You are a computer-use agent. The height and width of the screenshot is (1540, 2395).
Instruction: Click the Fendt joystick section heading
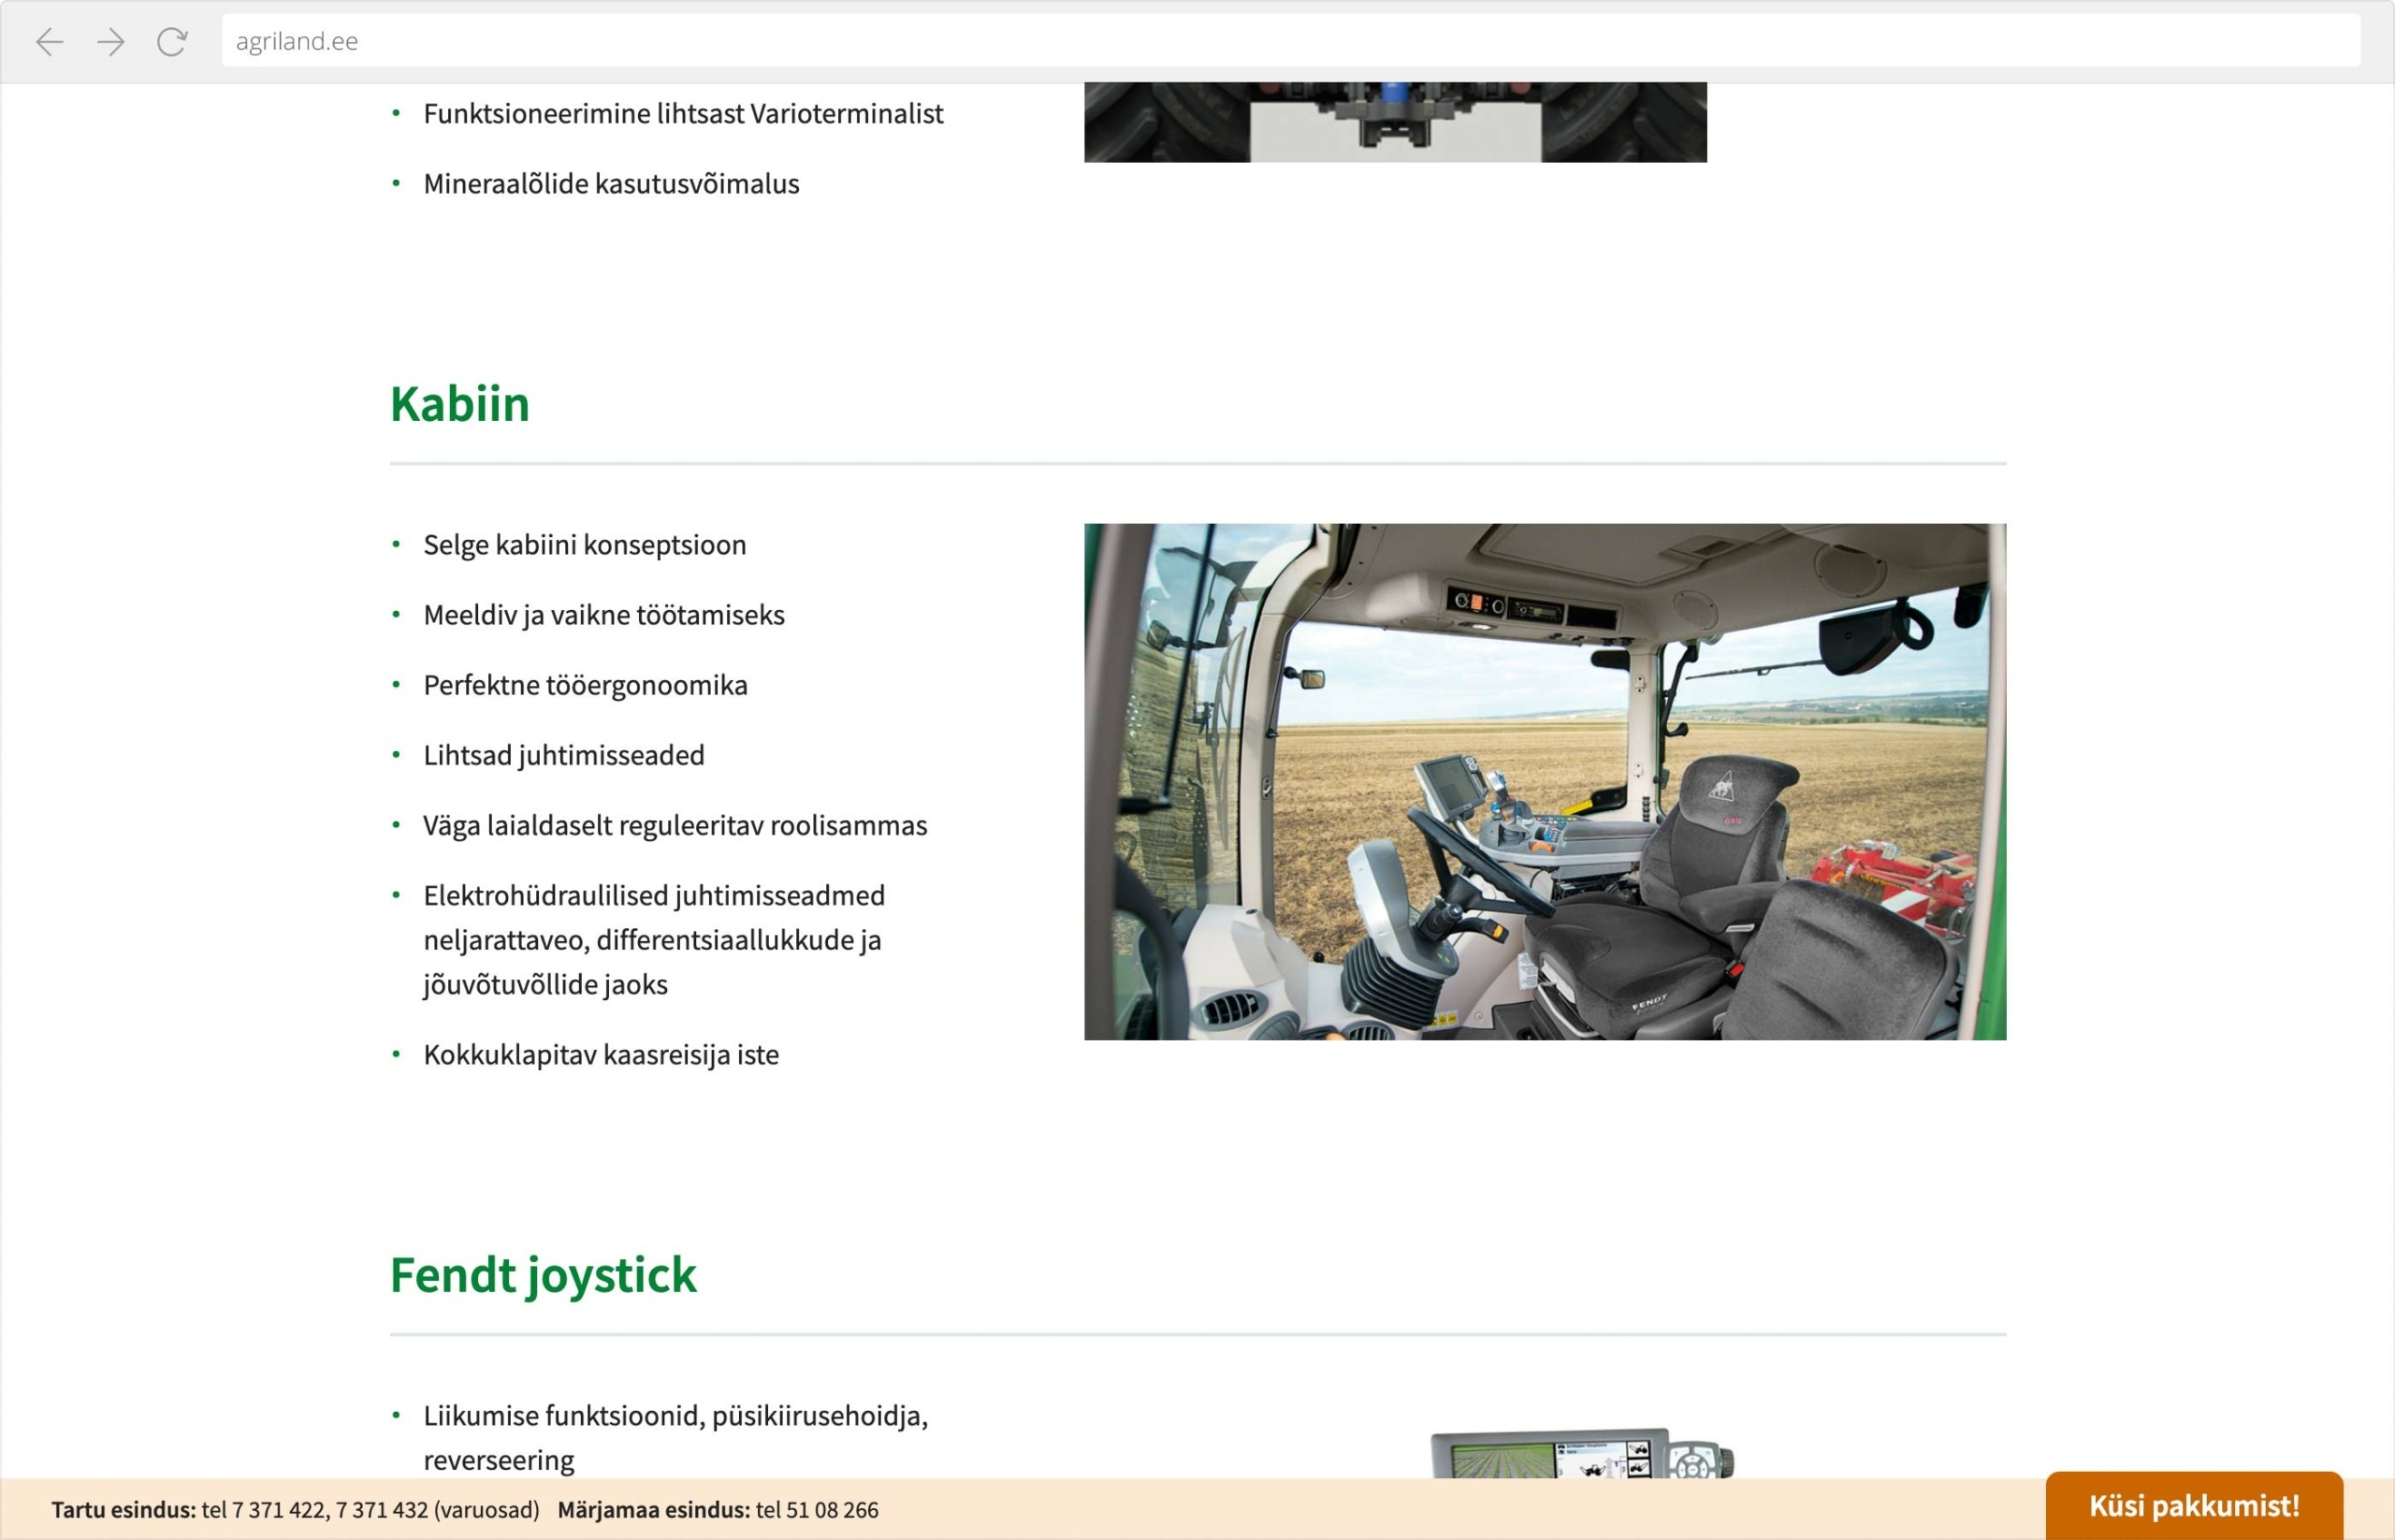pyautogui.click(x=544, y=1274)
